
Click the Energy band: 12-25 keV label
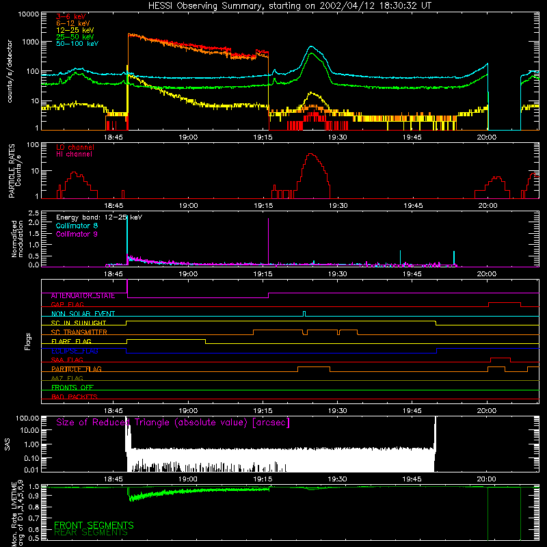tap(99, 217)
